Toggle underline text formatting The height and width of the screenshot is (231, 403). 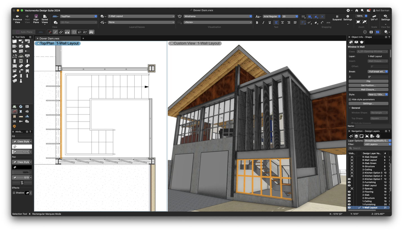click(270, 23)
